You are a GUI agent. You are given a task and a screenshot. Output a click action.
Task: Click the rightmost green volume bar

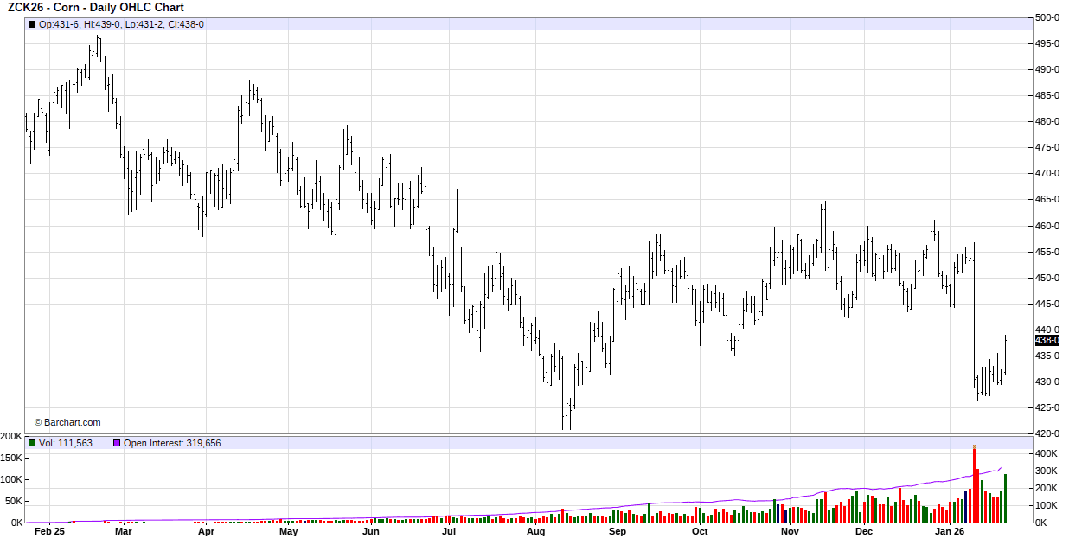coord(1005,498)
